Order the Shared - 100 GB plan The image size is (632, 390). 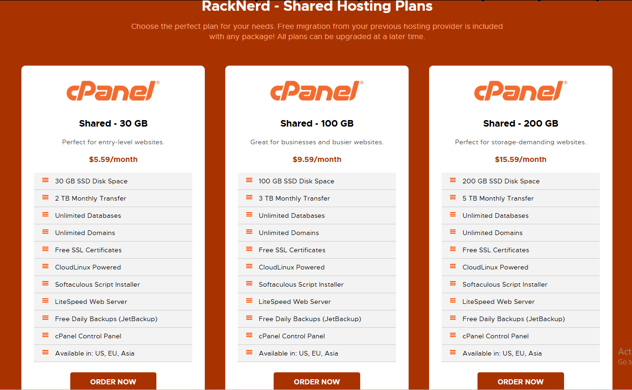[x=317, y=381]
